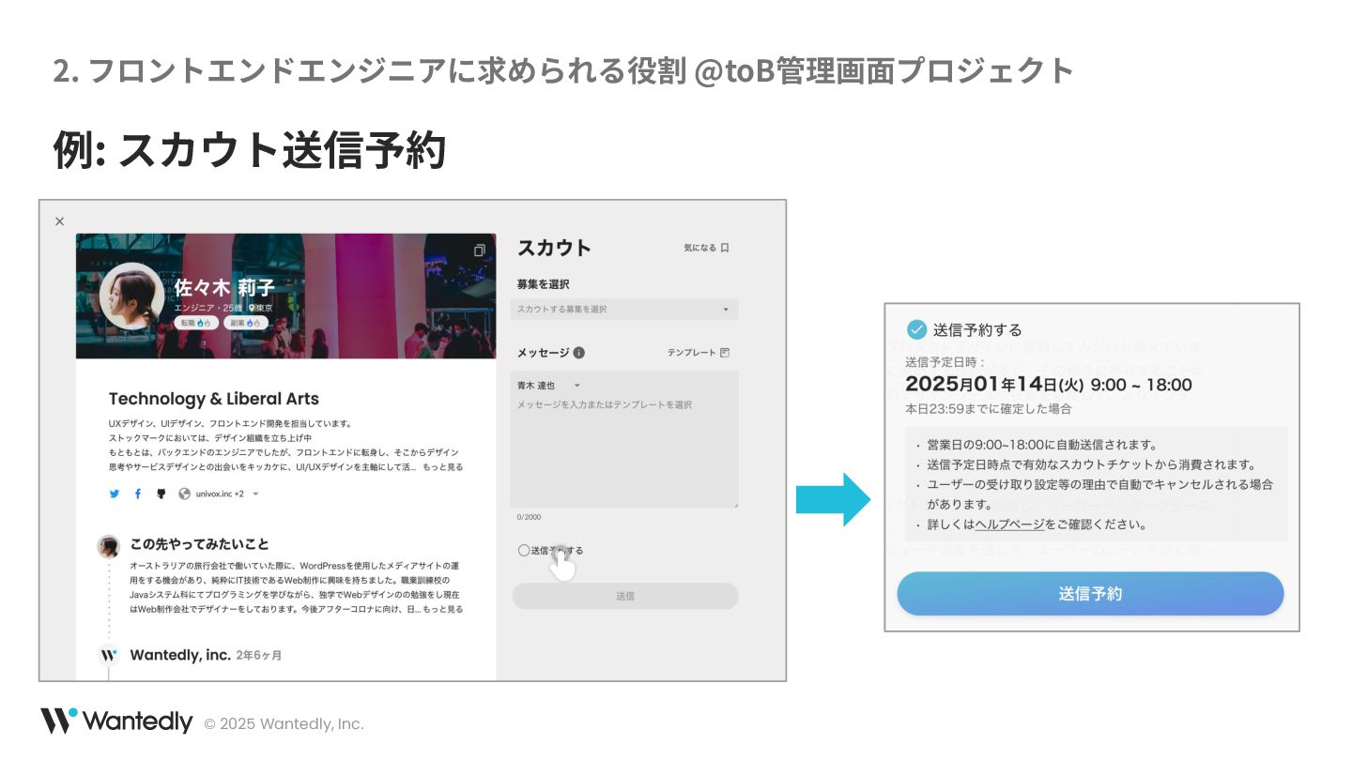Bookmark the candidate with 気になる

click(706, 248)
